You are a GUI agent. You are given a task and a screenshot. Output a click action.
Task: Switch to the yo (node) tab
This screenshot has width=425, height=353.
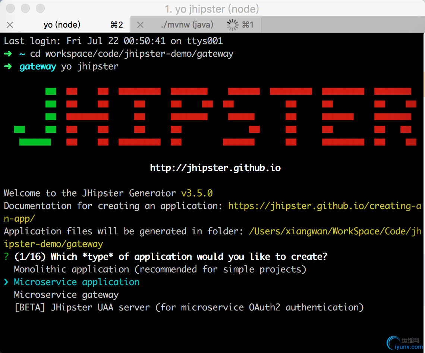pos(65,25)
